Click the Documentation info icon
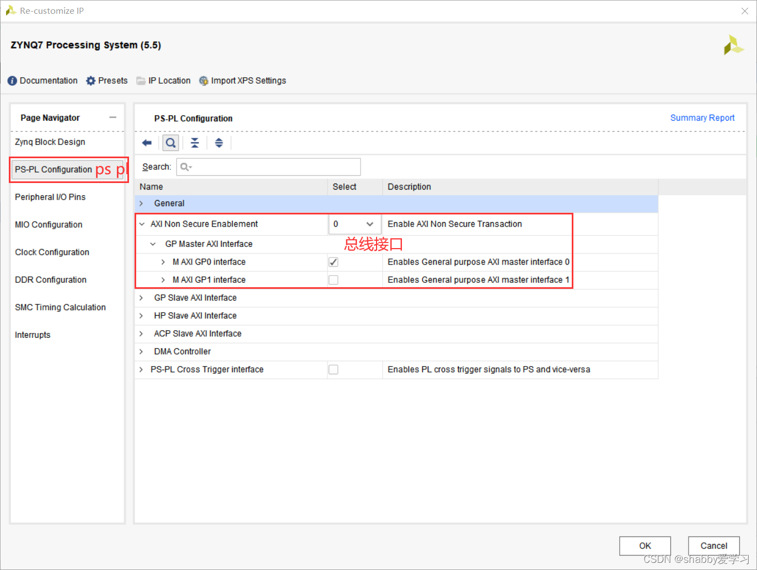The height and width of the screenshot is (570, 757). pyautogui.click(x=12, y=81)
